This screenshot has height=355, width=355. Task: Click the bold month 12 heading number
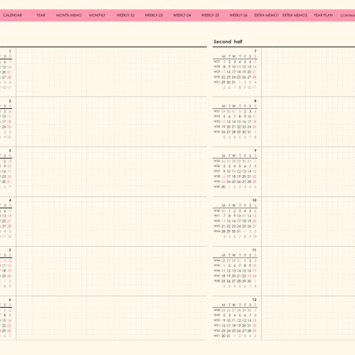[255, 299]
